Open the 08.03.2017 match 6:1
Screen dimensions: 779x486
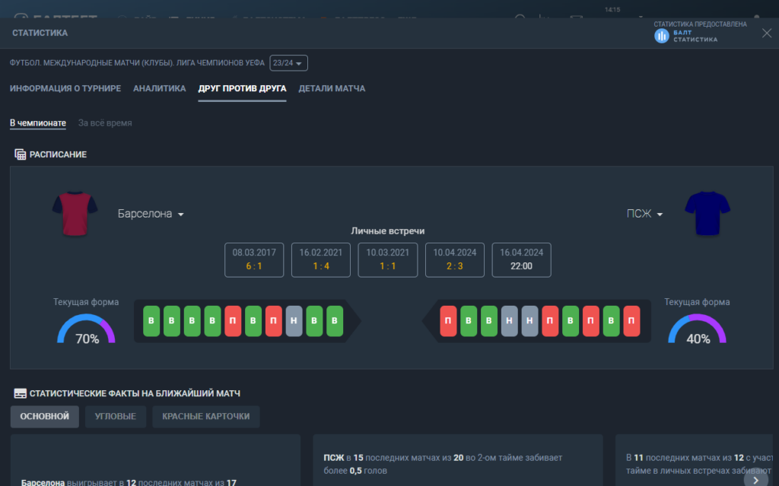[x=254, y=260]
